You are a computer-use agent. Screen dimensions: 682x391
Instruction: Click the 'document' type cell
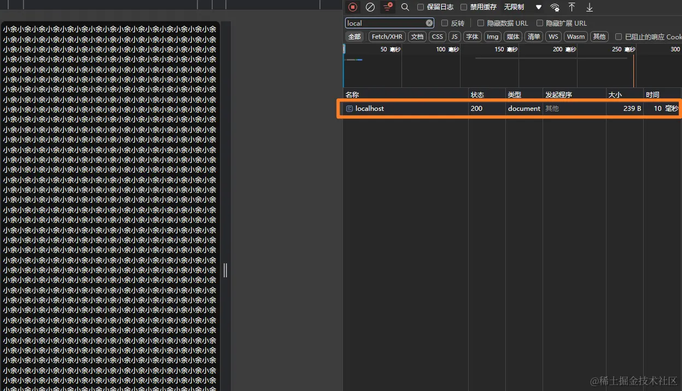[524, 109]
